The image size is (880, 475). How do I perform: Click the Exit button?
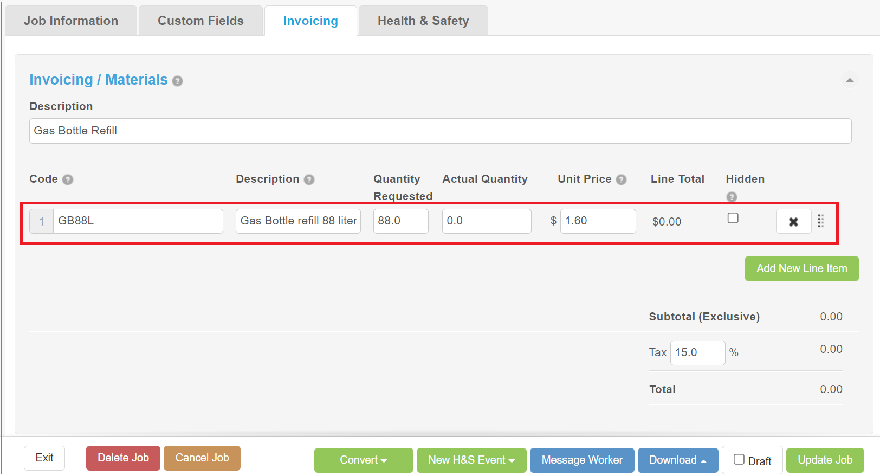tap(44, 458)
